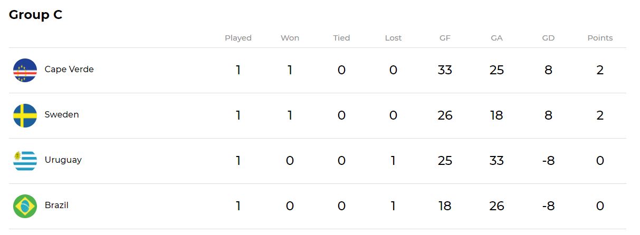Select the Brazil team name
The image size is (640, 235).
[x=56, y=205]
